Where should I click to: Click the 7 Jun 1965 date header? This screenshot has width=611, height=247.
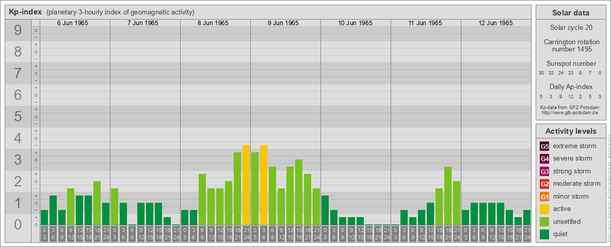(142, 23)
